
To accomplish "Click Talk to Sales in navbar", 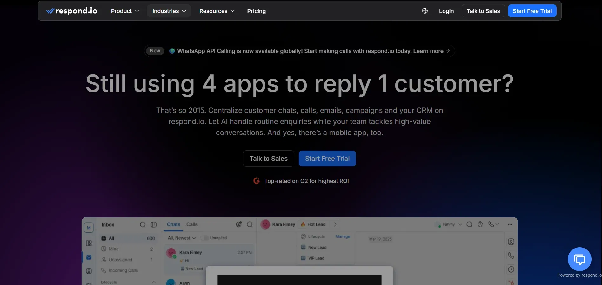I will (x=483, y=11).
